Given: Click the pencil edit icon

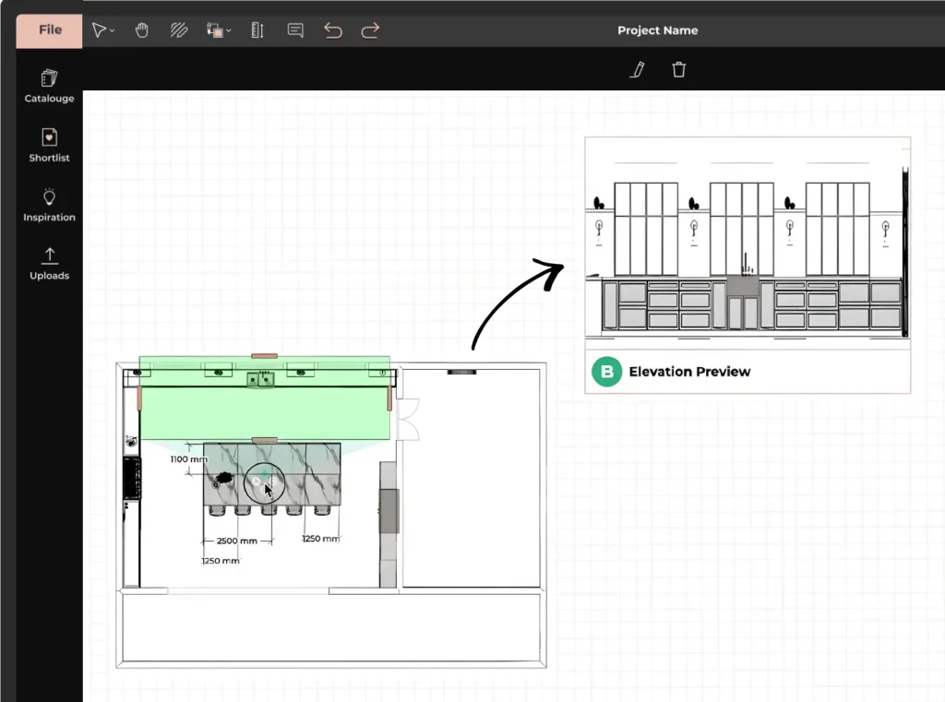Looking at the screenshot, I should point(637,69).
